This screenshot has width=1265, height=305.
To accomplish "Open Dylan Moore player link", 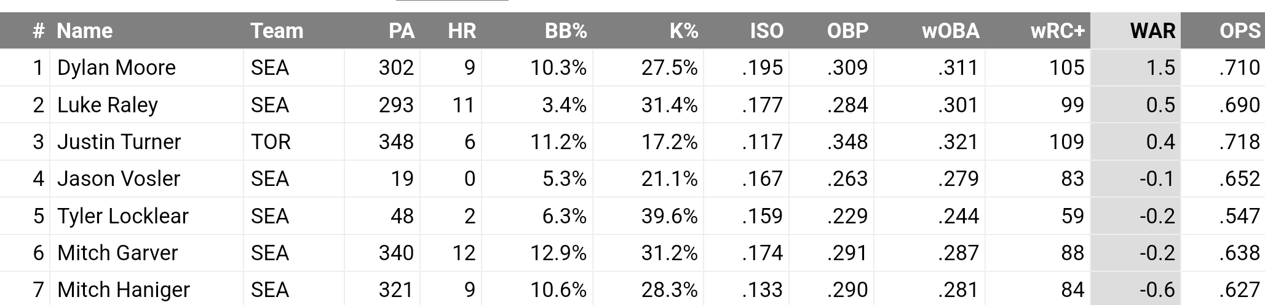I will (x=116, y=68).
